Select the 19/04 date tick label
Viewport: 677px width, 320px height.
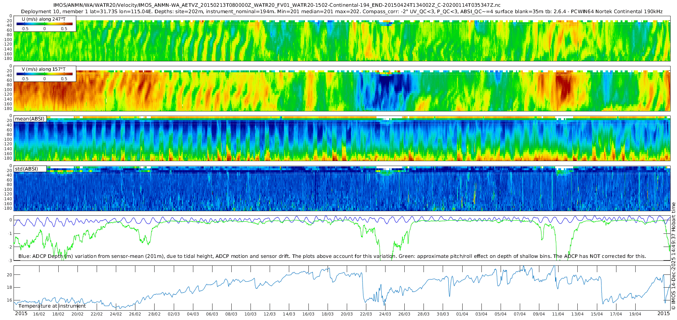pyautogui.click(x=635, y=314)
